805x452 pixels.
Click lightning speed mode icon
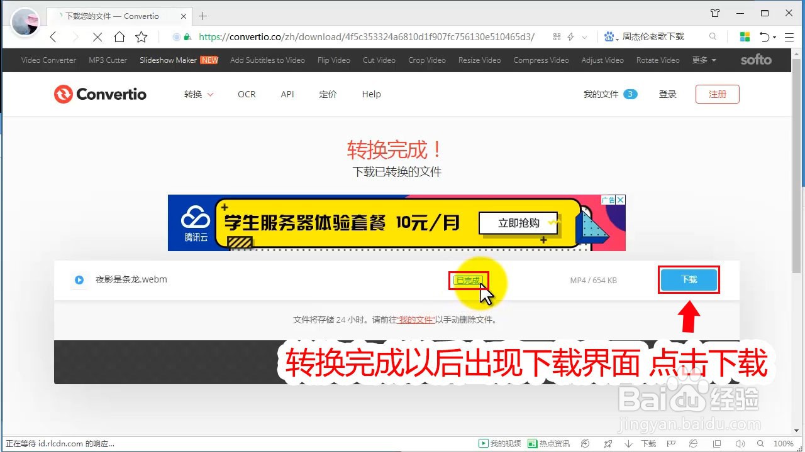click(571, 37)
